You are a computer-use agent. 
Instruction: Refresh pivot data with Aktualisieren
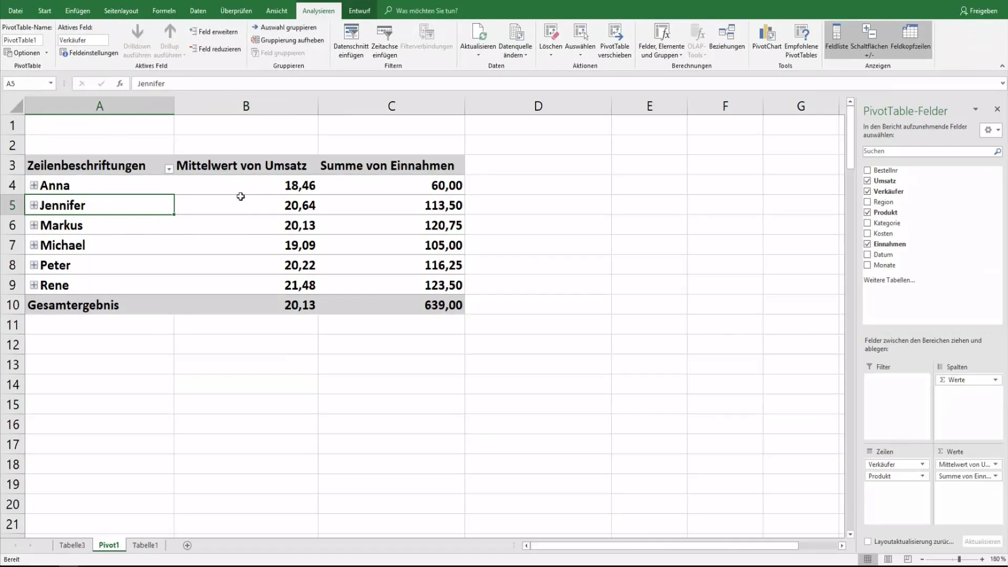(478, 41)
